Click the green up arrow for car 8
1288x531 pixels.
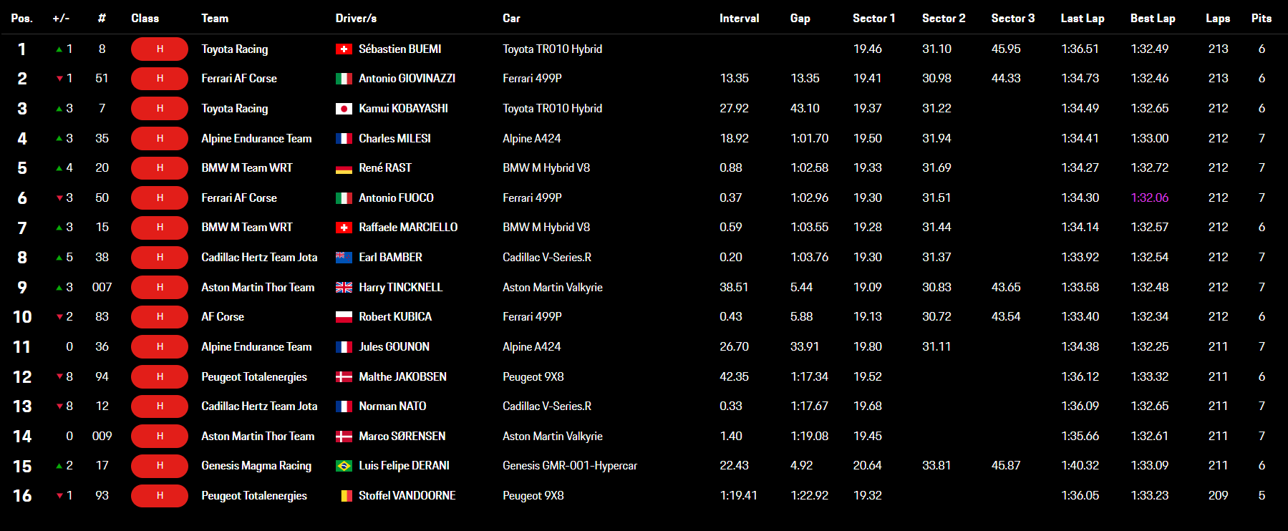coord(59,49)
